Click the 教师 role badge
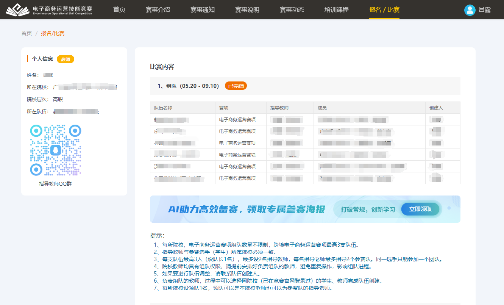Screen dimensions: 504x305 66,59
